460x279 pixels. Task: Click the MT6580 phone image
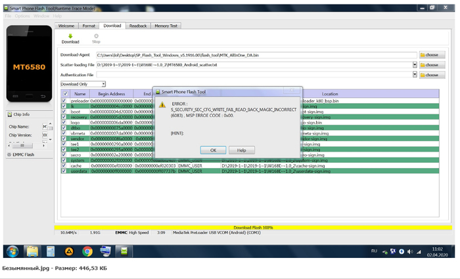coord(29,63)
